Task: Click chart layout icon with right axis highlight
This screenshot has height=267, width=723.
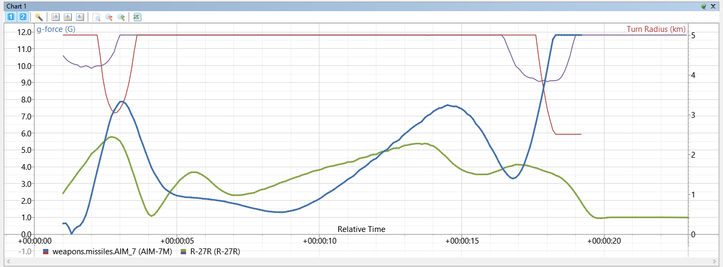Action: 80,16
